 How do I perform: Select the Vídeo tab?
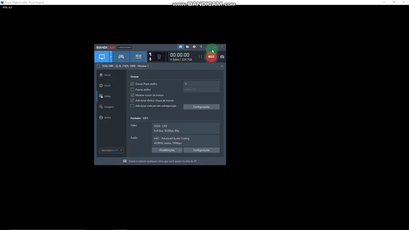[x=112, y=96]
